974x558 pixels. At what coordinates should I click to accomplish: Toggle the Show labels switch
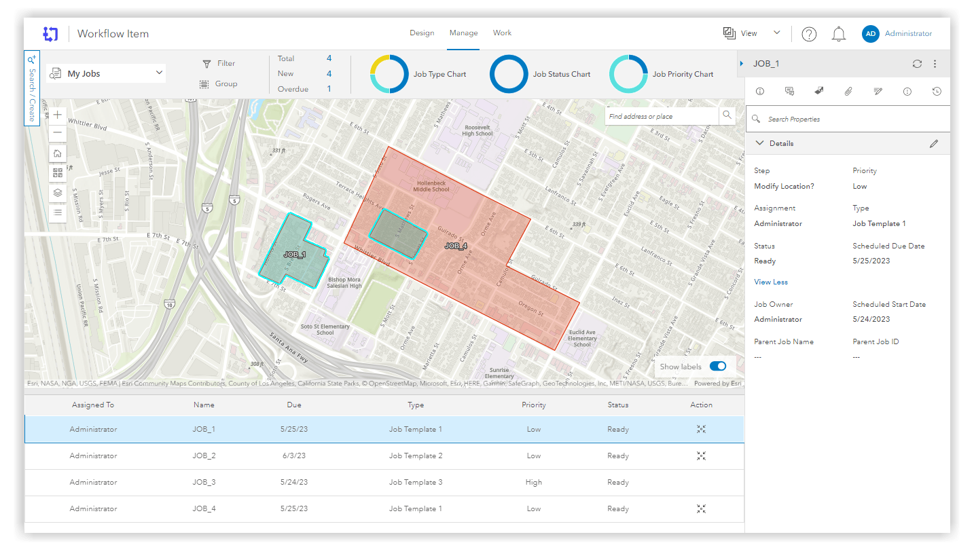(718, 367)
